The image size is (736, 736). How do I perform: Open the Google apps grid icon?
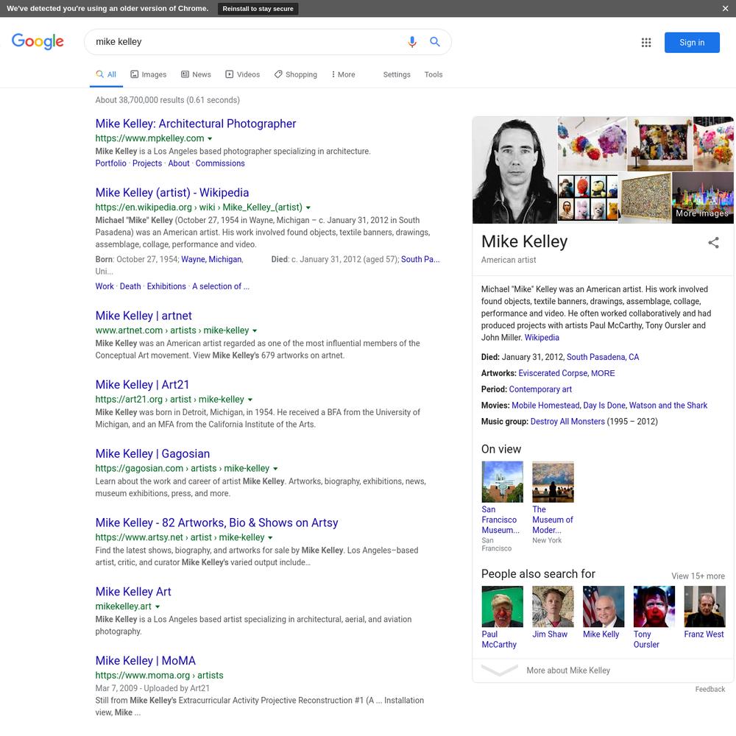click(646, 43)
